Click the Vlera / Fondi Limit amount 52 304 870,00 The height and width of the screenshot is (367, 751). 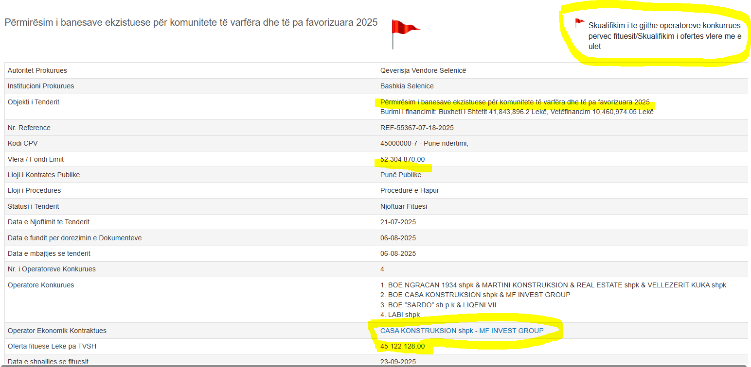[402, 159]
